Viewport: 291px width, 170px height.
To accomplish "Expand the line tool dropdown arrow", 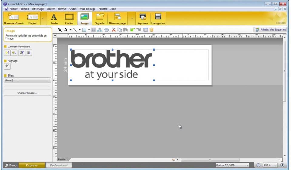I will coord(80,30).
